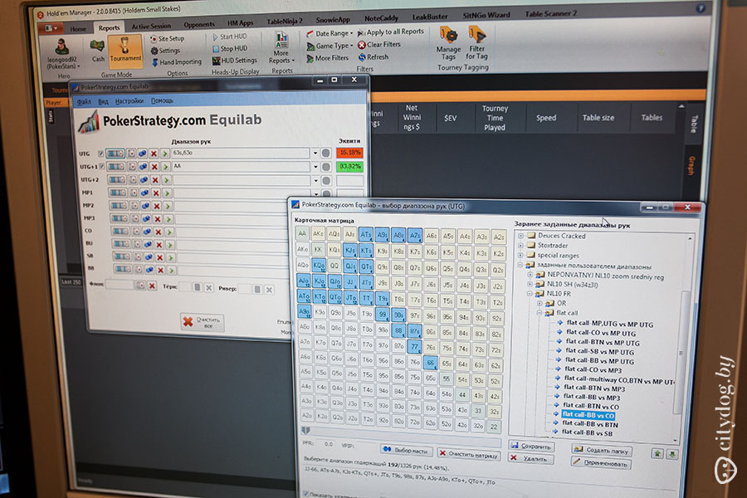Open the Hold'em Manager application menu button
The image size is (747, 498).
(50, 28)
